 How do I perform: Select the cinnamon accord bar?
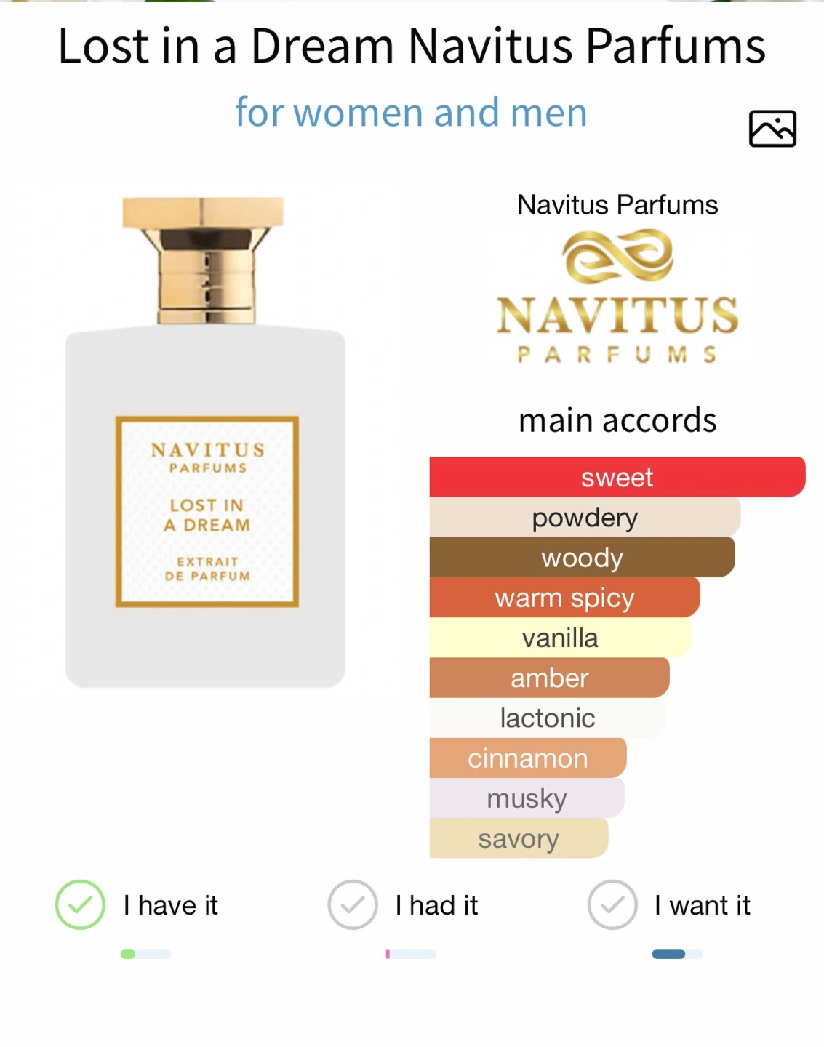(528, 758)
